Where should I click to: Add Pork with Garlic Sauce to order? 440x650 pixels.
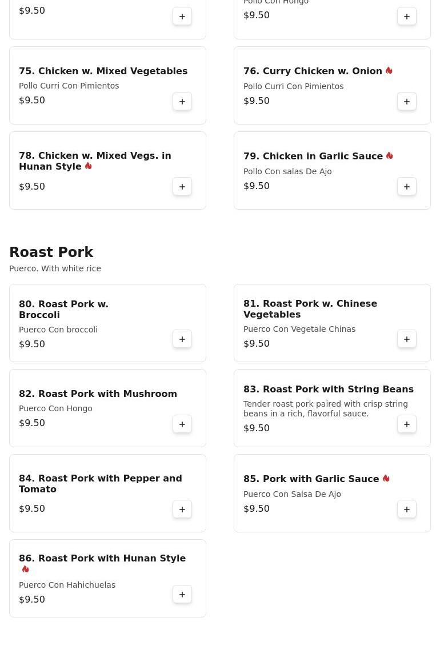pos(407,509)
